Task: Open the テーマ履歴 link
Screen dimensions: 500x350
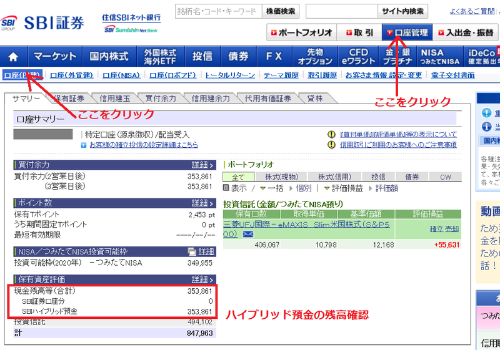Action: 281,75
